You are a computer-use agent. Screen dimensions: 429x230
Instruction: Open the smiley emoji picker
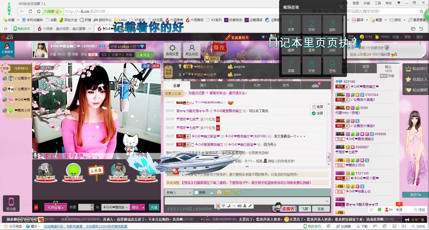(219, 192)
